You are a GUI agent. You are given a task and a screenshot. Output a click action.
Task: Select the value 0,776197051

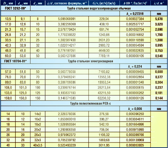point(67,50)
